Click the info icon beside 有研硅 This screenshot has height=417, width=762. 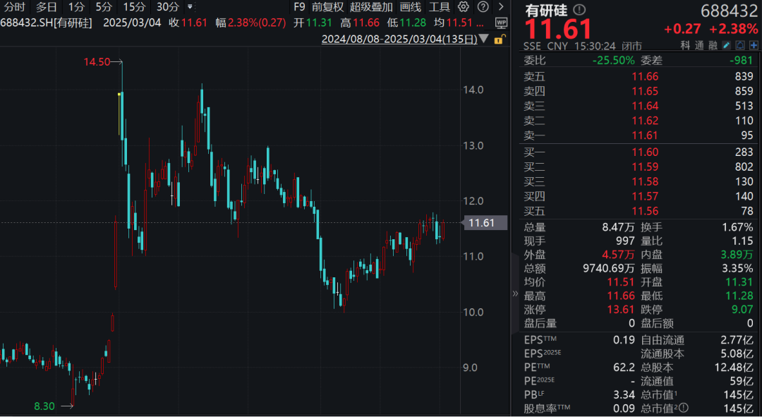pyautogui.click(x=579, y=10)
